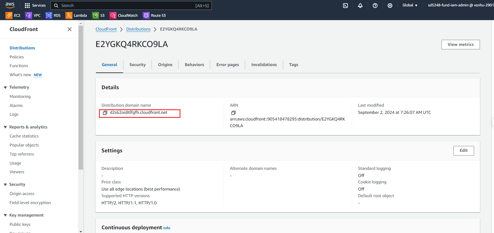Click the View metrics button
Image resolution: width=494 pixels, height=233 pixels.
pos(460,45)
